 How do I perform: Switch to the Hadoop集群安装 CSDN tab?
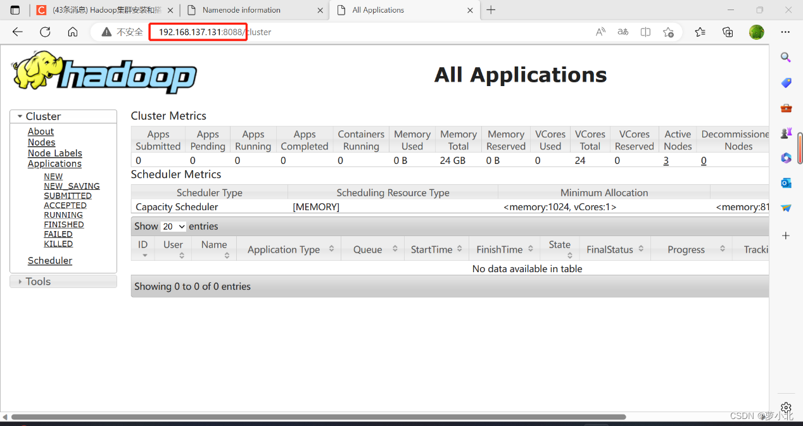point(103,10)
